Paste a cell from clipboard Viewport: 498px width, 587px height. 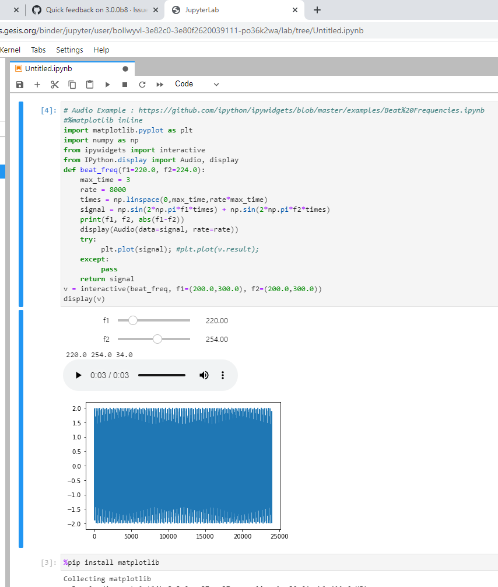tap(89, 83)
